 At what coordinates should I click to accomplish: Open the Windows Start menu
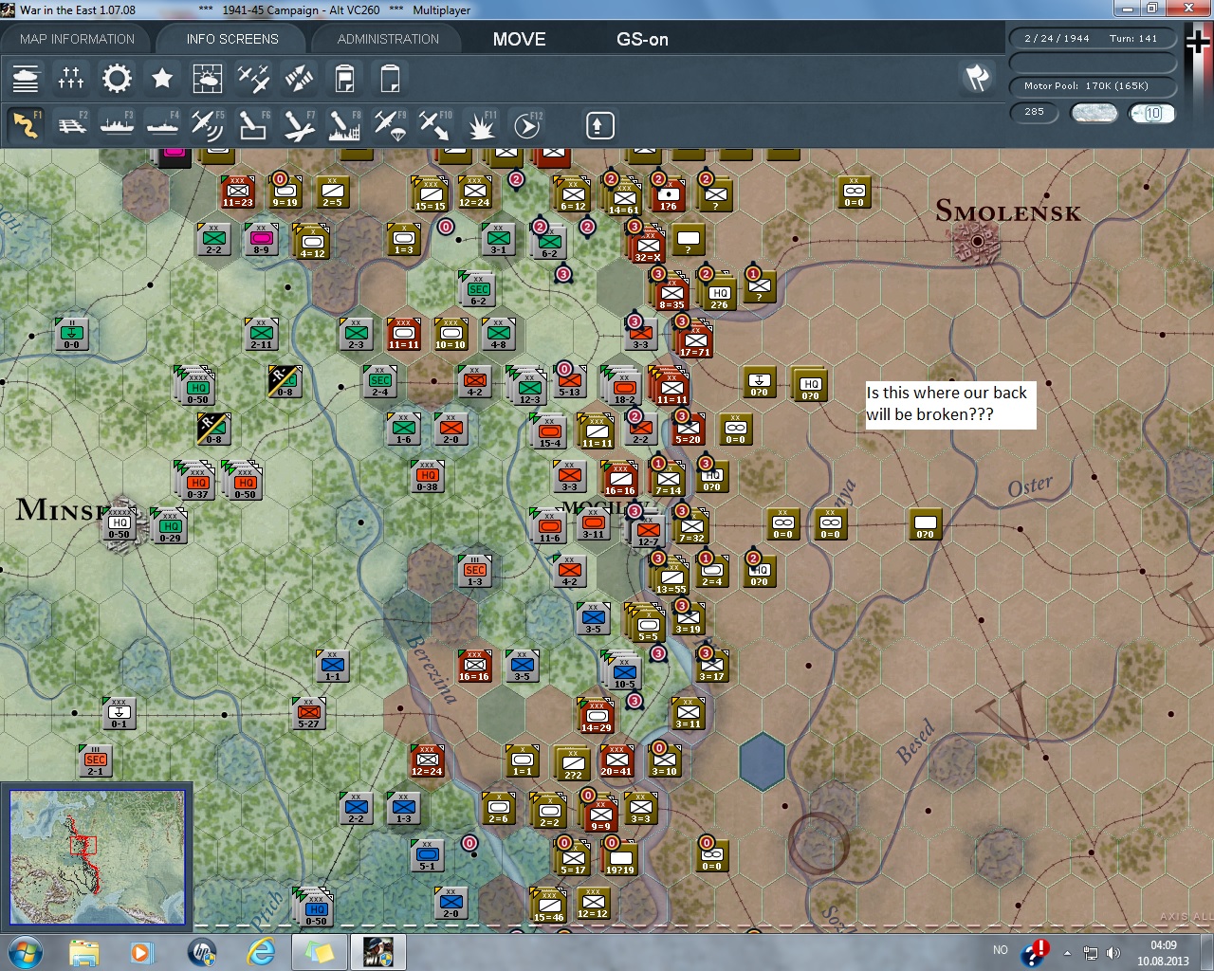[24, 952]
